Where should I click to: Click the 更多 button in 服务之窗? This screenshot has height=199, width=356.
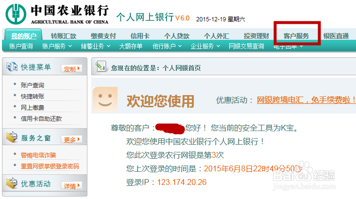coord(71,139)
